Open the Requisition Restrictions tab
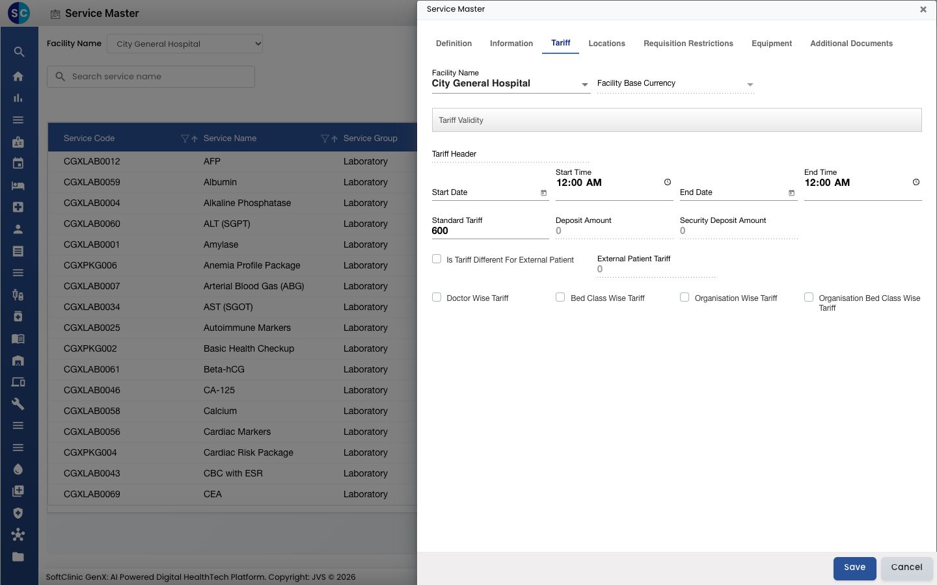 point(688,44)
